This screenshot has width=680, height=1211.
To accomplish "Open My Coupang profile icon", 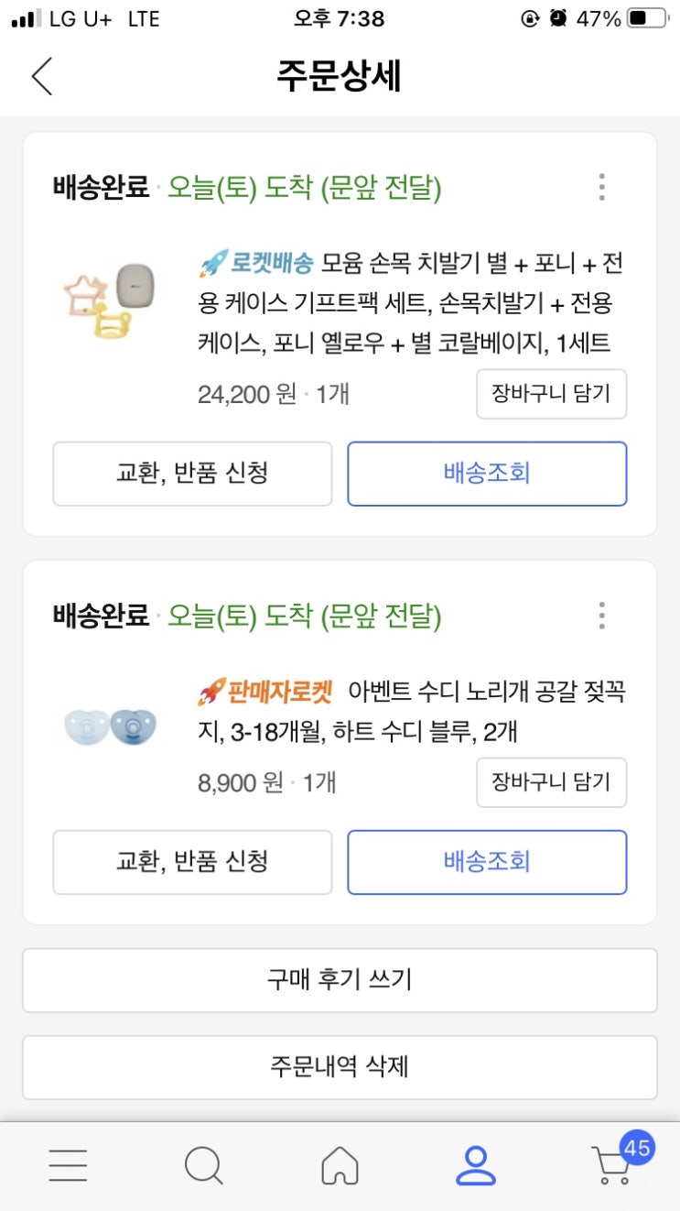I will (475, 1165).
